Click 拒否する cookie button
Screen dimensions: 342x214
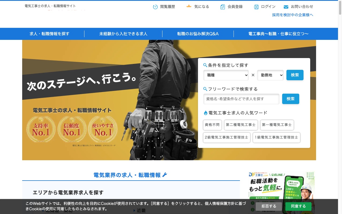click(269, 206)
